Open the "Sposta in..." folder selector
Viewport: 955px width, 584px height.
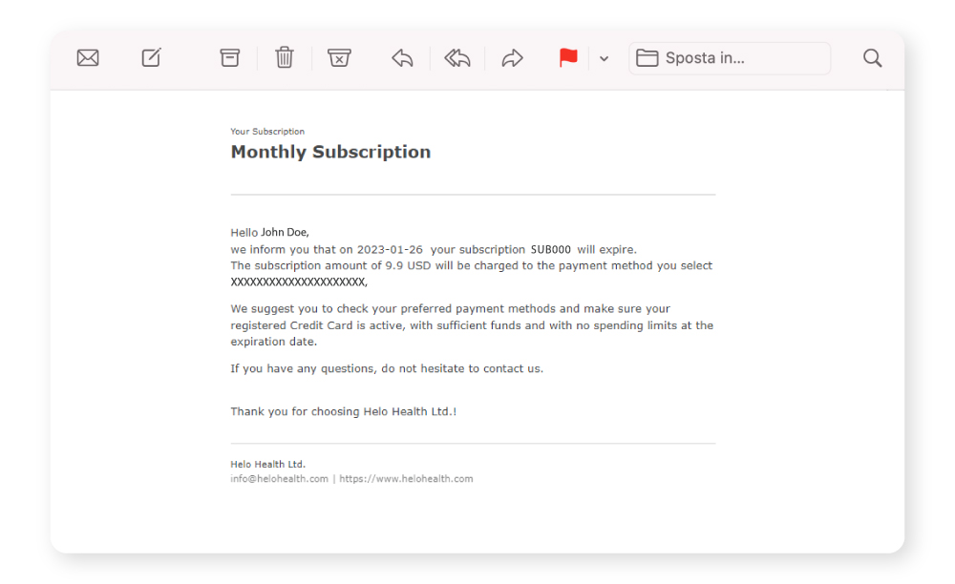tap(730, 58)
